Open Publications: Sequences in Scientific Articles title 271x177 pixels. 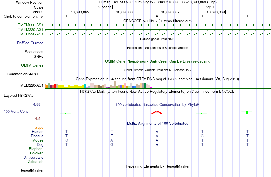coord(157,48)
